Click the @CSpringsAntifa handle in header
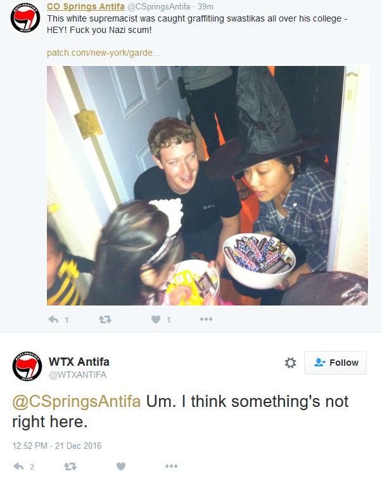Image resolution: width=382 pixels, height=483 pixels. pyautogui.click(x=158, y=6)
